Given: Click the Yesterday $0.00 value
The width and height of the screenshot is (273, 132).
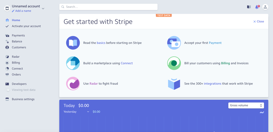Looking at the screenshot, I should tap(96, 112).
